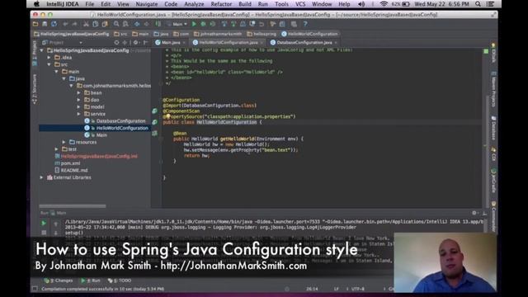Open macOS Spotlight search icon
Screen dimensions: 528x297
pos(478,4)
